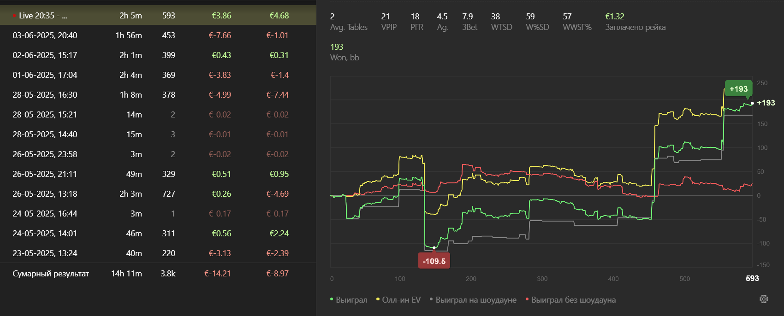
Task: Select session 01-06-2025, 17:04
Action: (158, 75)
